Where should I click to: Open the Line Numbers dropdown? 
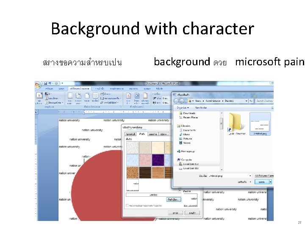pyautogui.click(x=111, y=98)
